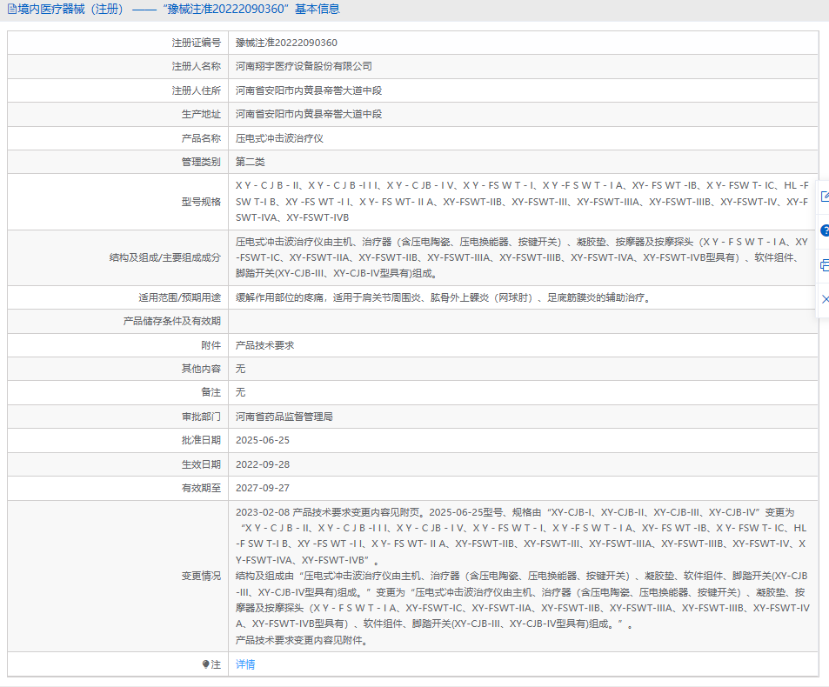Click the 注册人名称 label

(196, 67)
